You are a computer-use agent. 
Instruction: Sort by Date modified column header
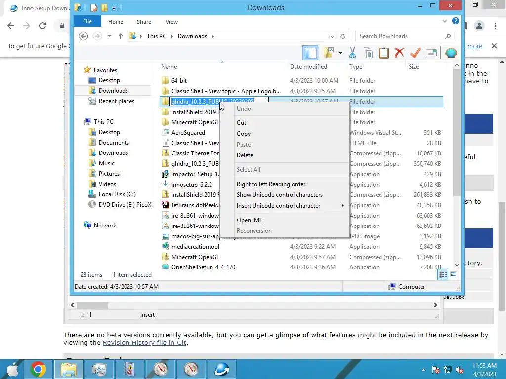pos(316,67)
